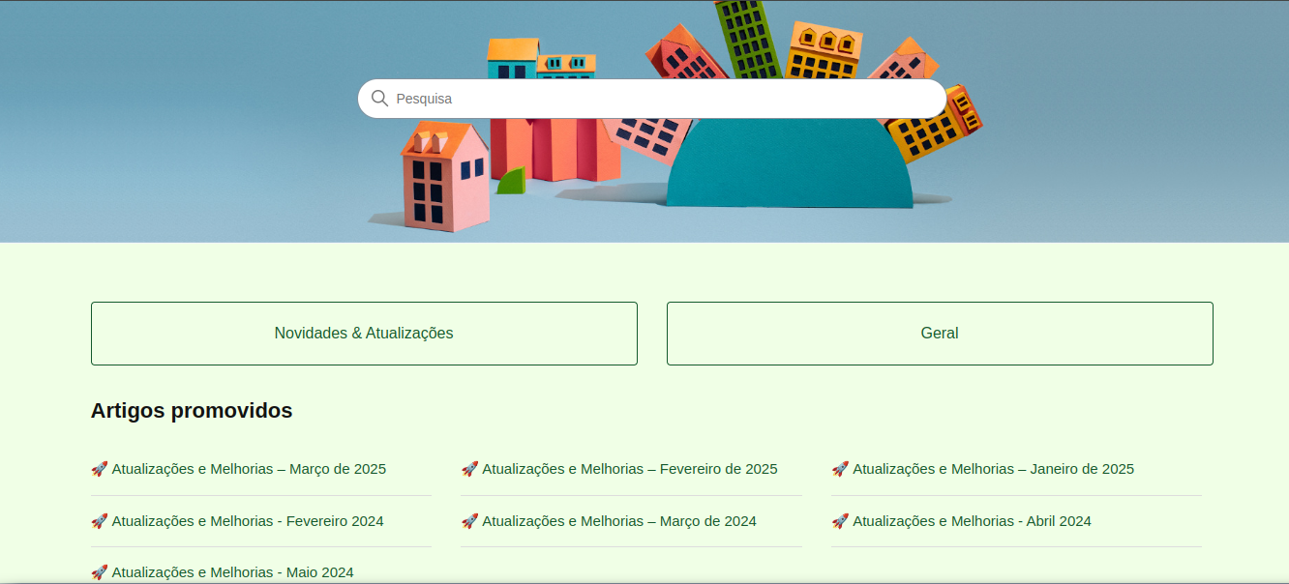Open the Novidades & Atualizações category
Image resolution: width=1289 pixels, height=584 pixels.
[364, 334]
